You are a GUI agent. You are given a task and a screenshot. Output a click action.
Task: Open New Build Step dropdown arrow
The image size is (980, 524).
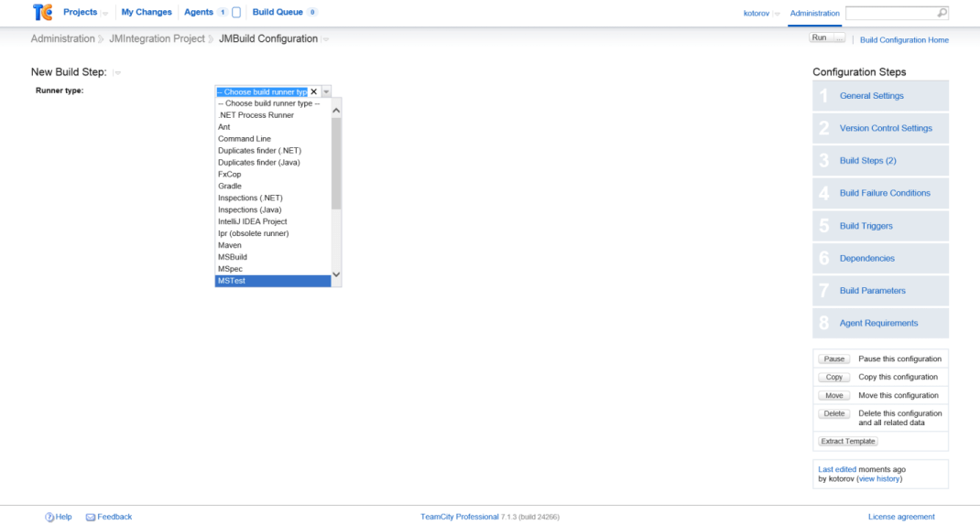point(117,73)
